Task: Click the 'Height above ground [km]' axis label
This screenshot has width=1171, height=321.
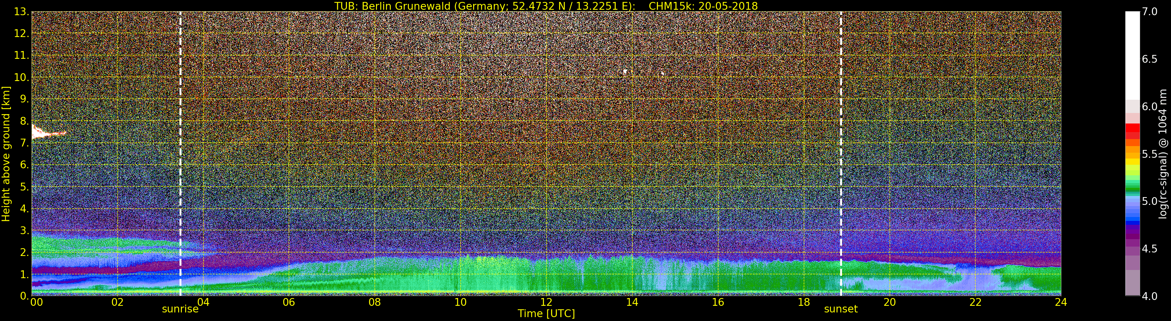Action: pyautogui.click(x=6, y=153)
